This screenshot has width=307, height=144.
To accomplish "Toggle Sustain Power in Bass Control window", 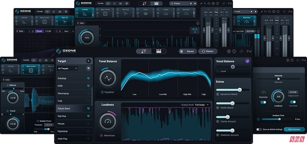I will [38, 121].
